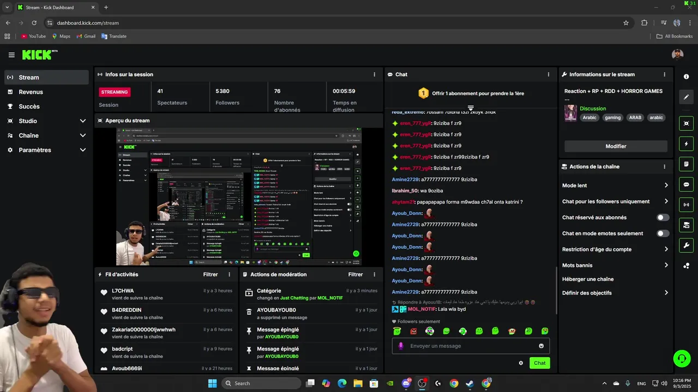Click the MOL_NOTIF username in chat
This screenshot has width=698, height=392.
coord(422,309)
